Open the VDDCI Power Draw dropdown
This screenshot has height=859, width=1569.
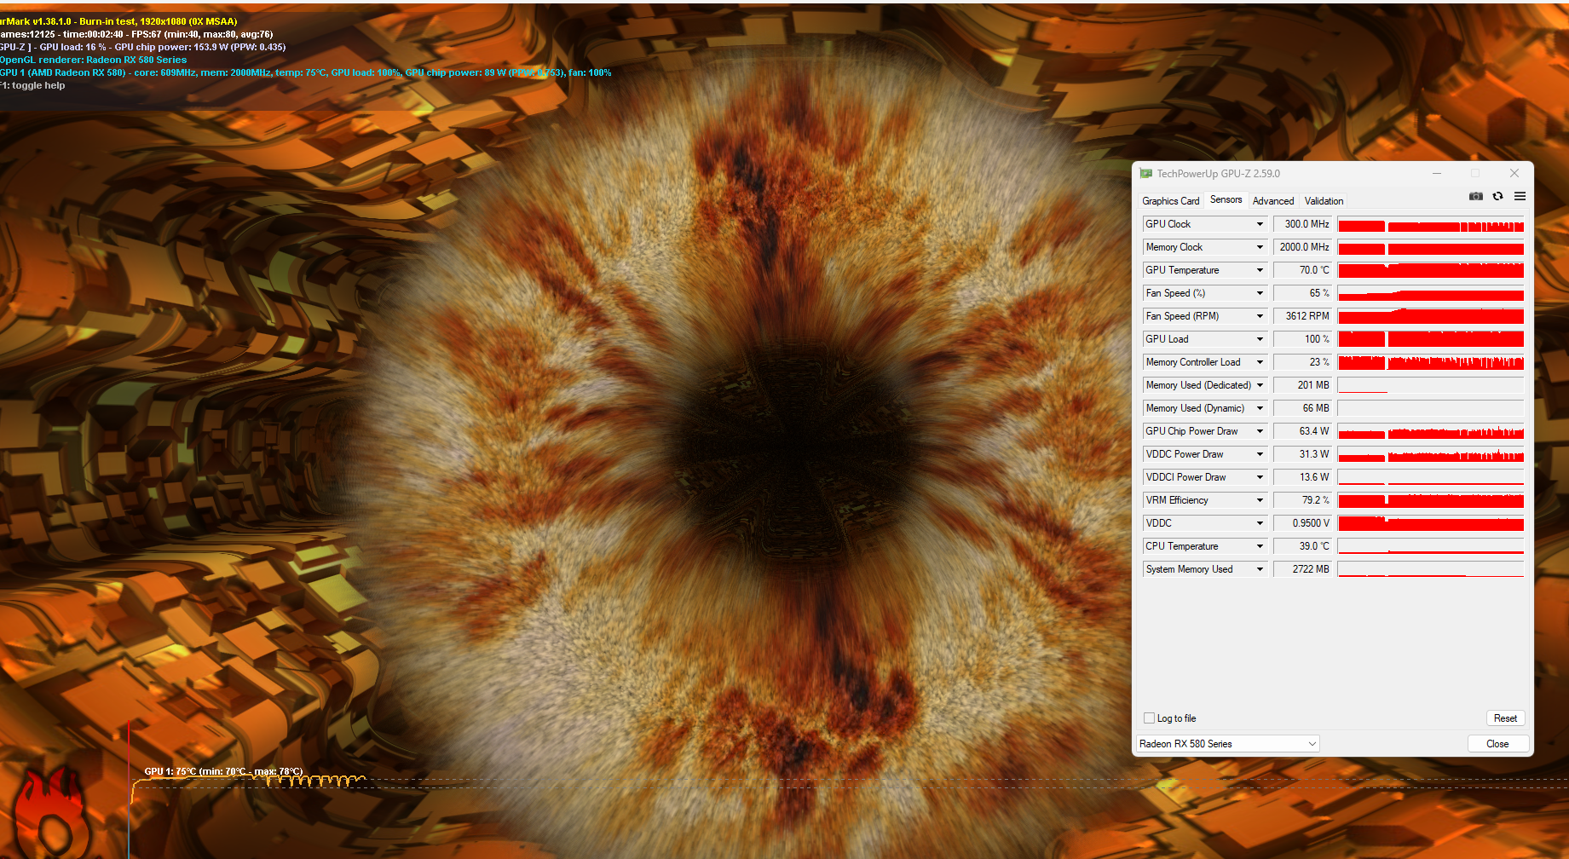pos(1260,477)
